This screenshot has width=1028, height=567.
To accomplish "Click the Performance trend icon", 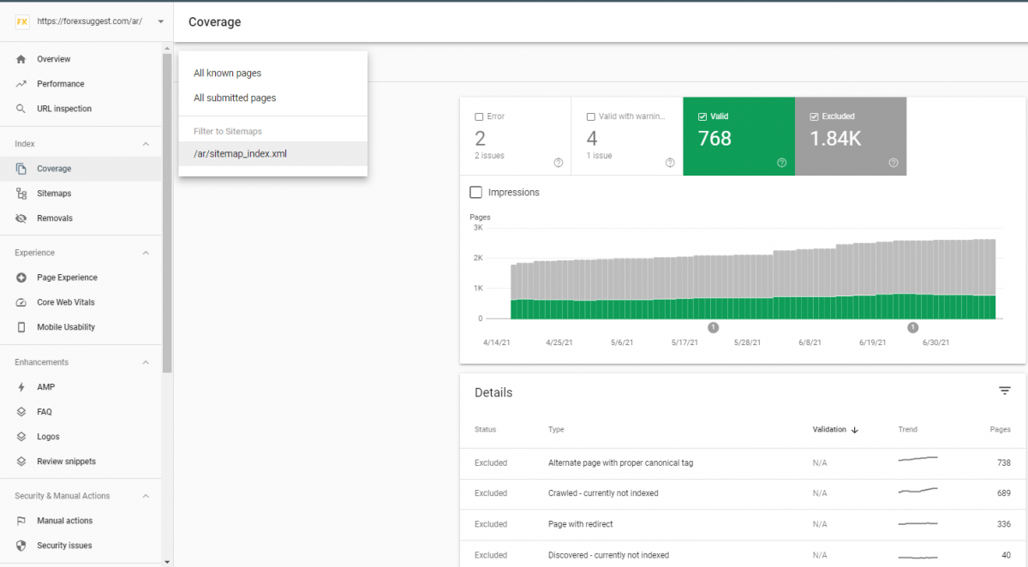I will (21, 84).
